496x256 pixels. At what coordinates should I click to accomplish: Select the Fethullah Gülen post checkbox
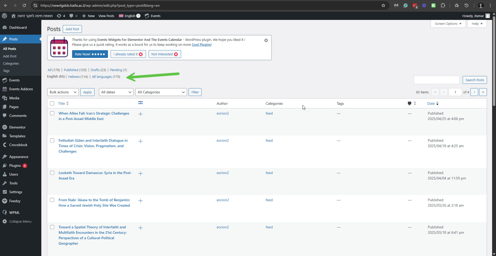(52, 140)
